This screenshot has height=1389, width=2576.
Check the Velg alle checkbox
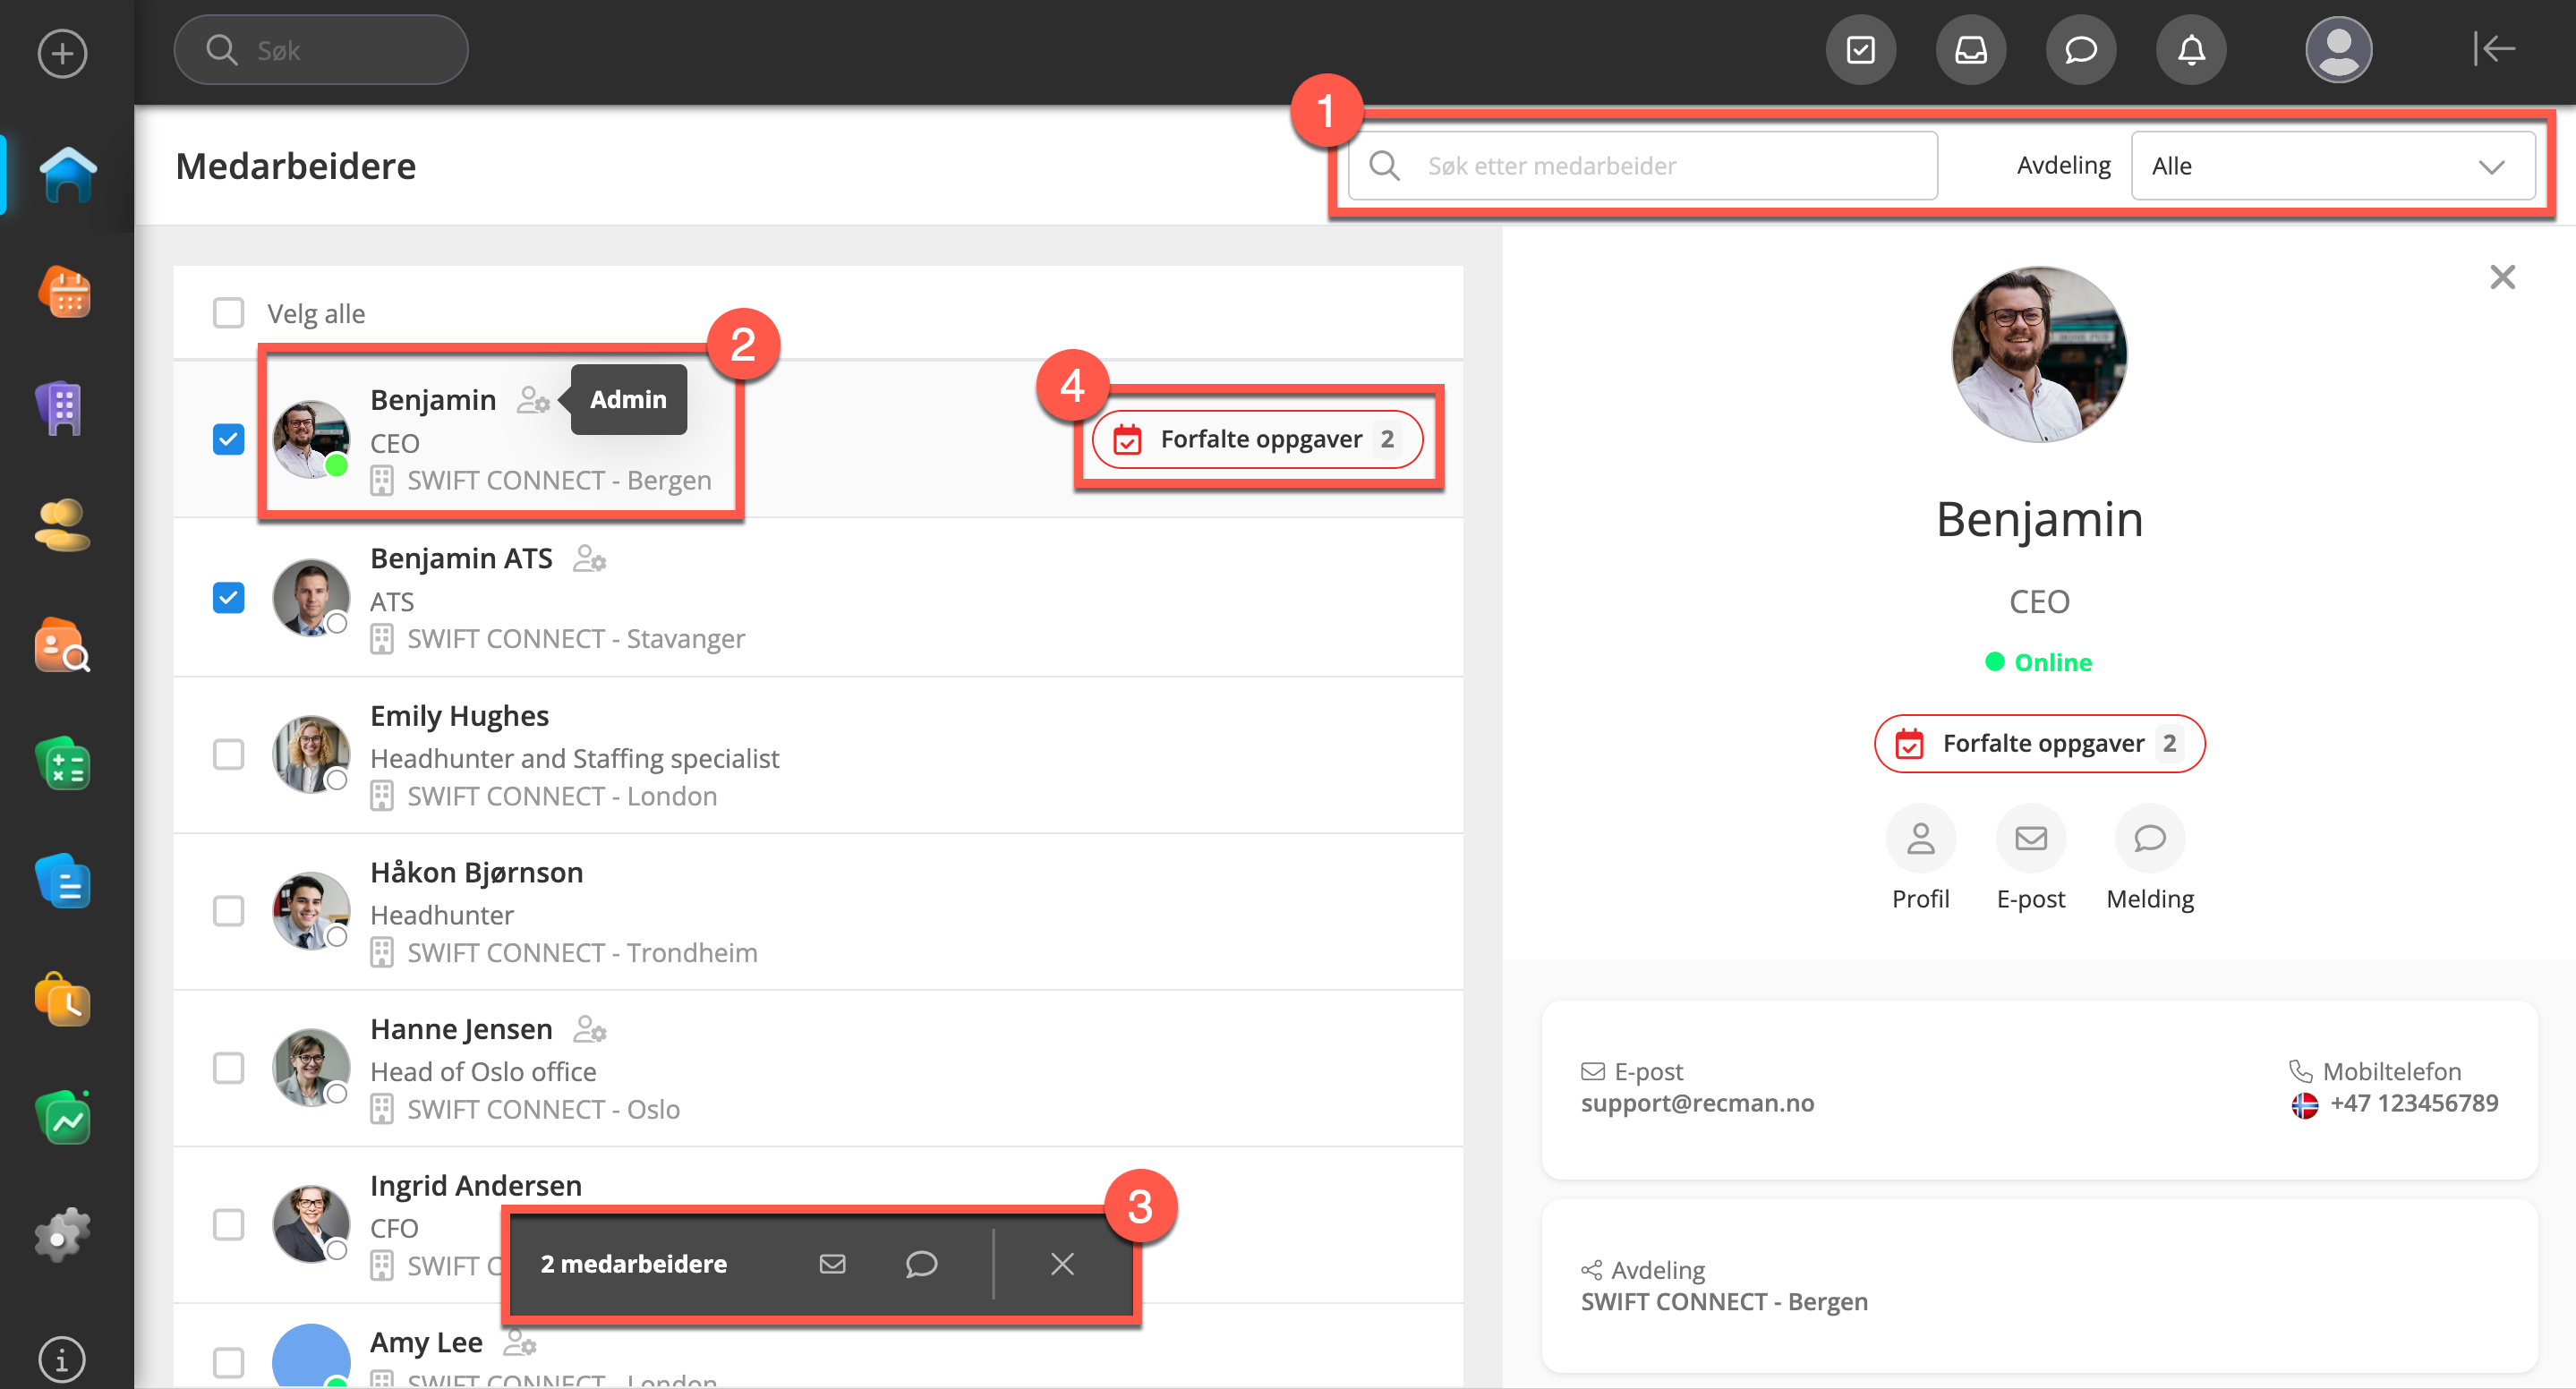(228, 313)
